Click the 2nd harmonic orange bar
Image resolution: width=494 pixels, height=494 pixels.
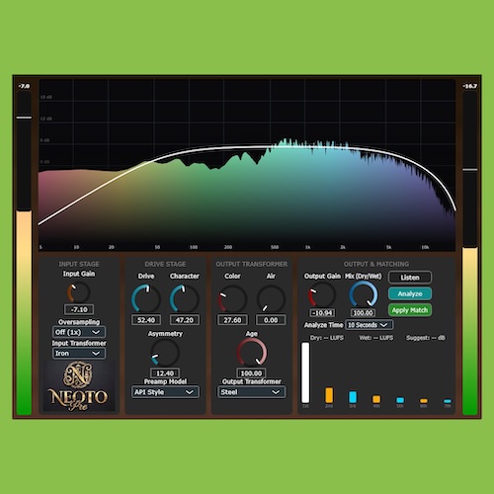[329, 395]
